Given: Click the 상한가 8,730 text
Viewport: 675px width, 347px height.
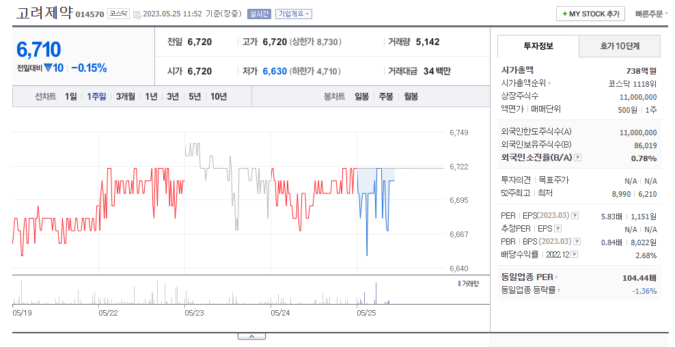Looking at the screenshot, I should click(x=316, y=42).
